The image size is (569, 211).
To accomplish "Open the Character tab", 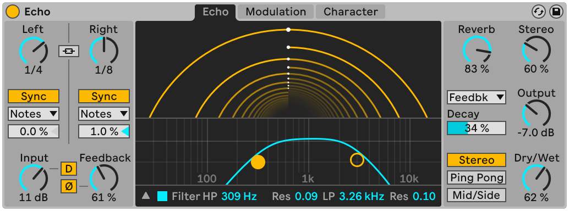I will 351,12.
